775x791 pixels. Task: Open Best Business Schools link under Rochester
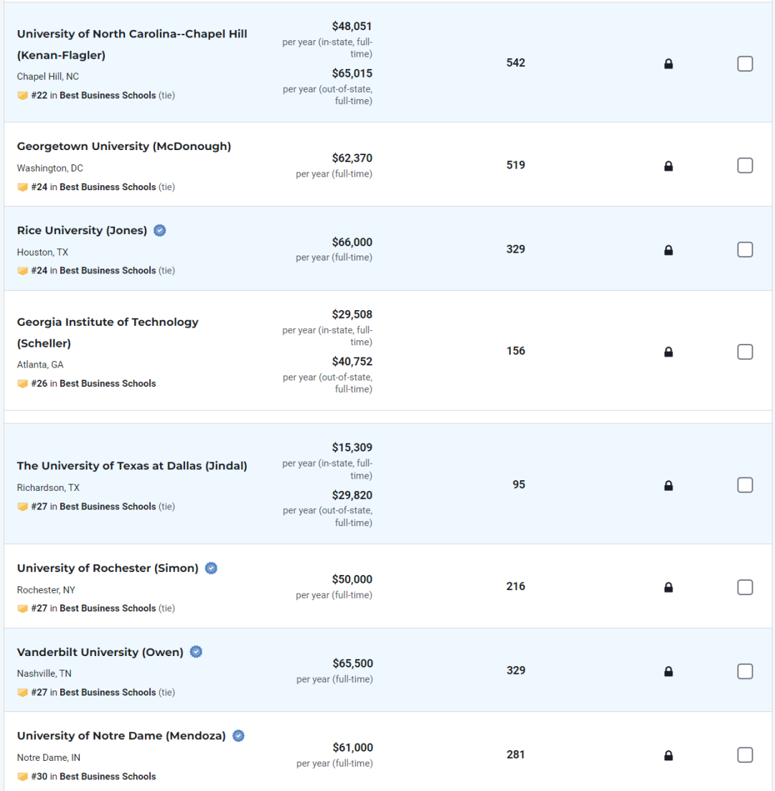108,609
